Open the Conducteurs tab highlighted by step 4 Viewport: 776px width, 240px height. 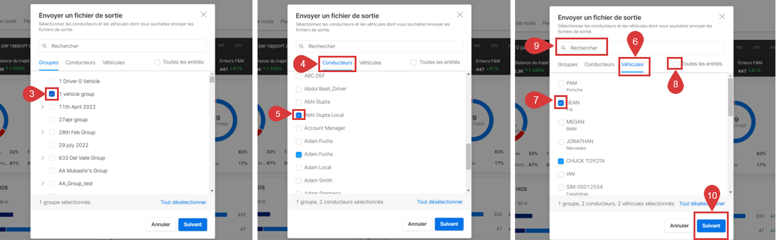coord(337,62)
